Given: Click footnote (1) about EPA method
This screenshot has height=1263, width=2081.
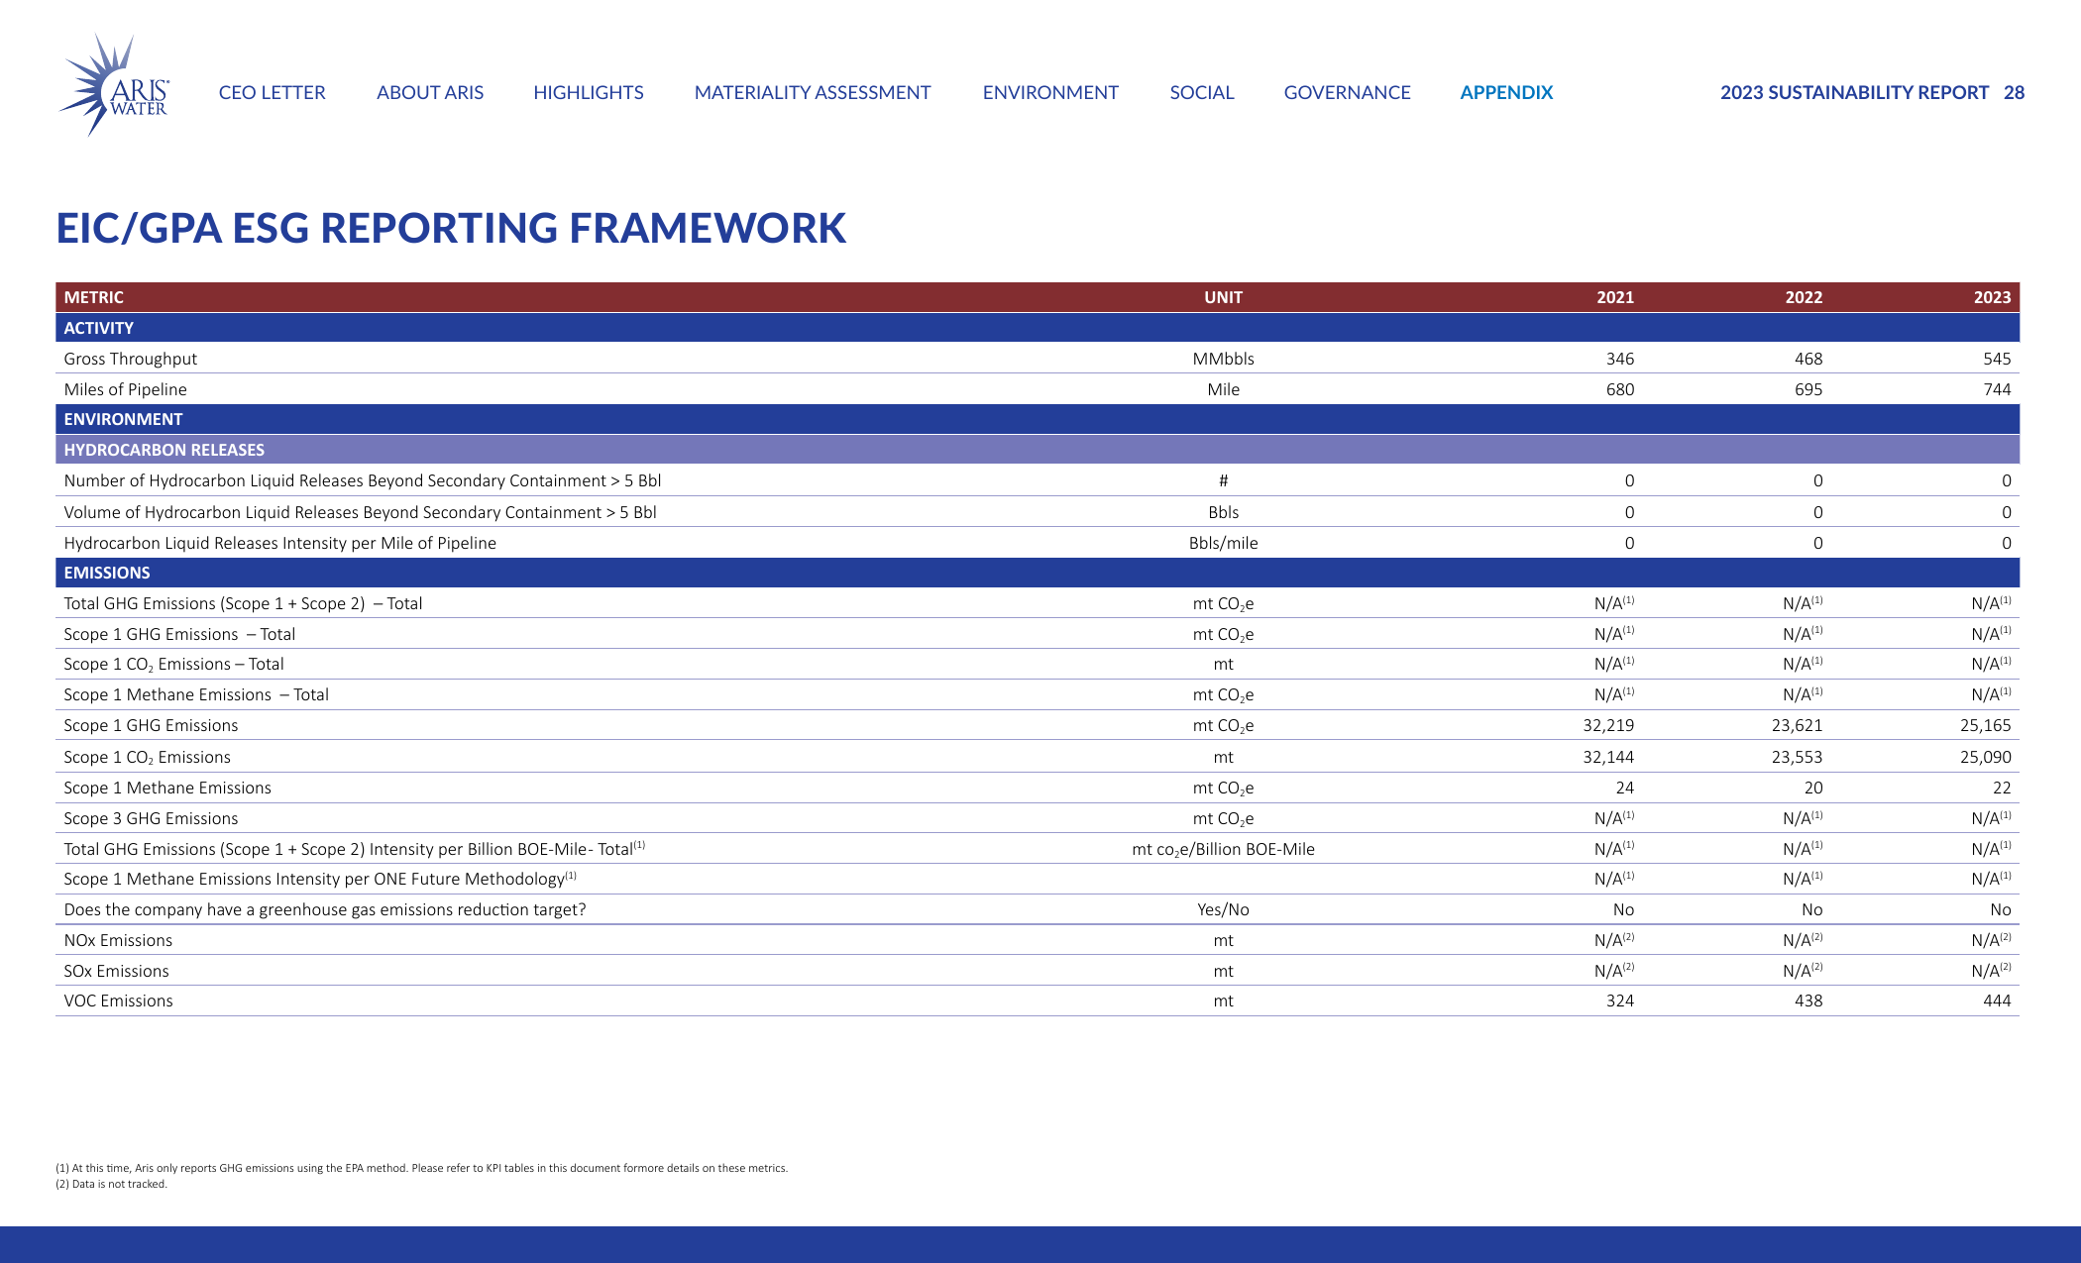Looking at the screenshot, I should [422, 1168].
